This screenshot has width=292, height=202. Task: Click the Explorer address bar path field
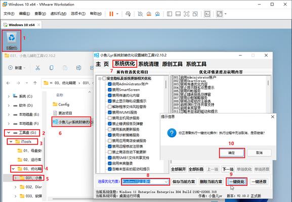(x=68, y=83)
